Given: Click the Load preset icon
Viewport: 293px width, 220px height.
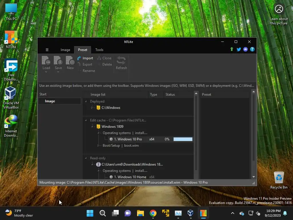Looking at the screenshot, I should pos(46,60).
